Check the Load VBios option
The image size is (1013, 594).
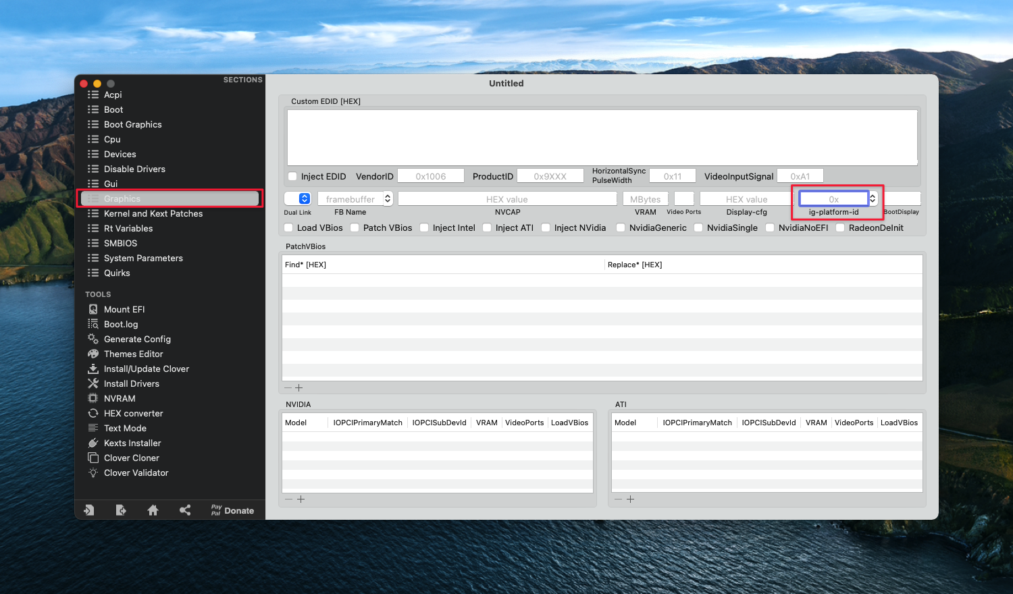point(288,227)
